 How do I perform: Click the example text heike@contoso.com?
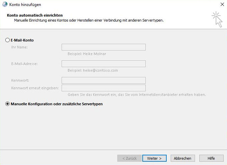[x=93, y=70]
